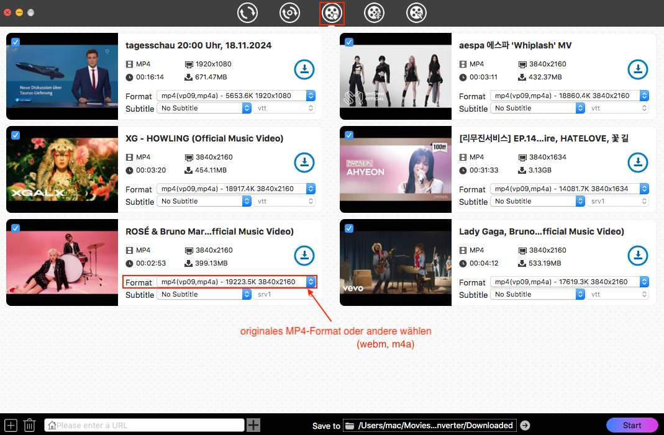Click title 'XG - HOWLING (Official Music Video)'
664x435 pixels.
(204, 138)
